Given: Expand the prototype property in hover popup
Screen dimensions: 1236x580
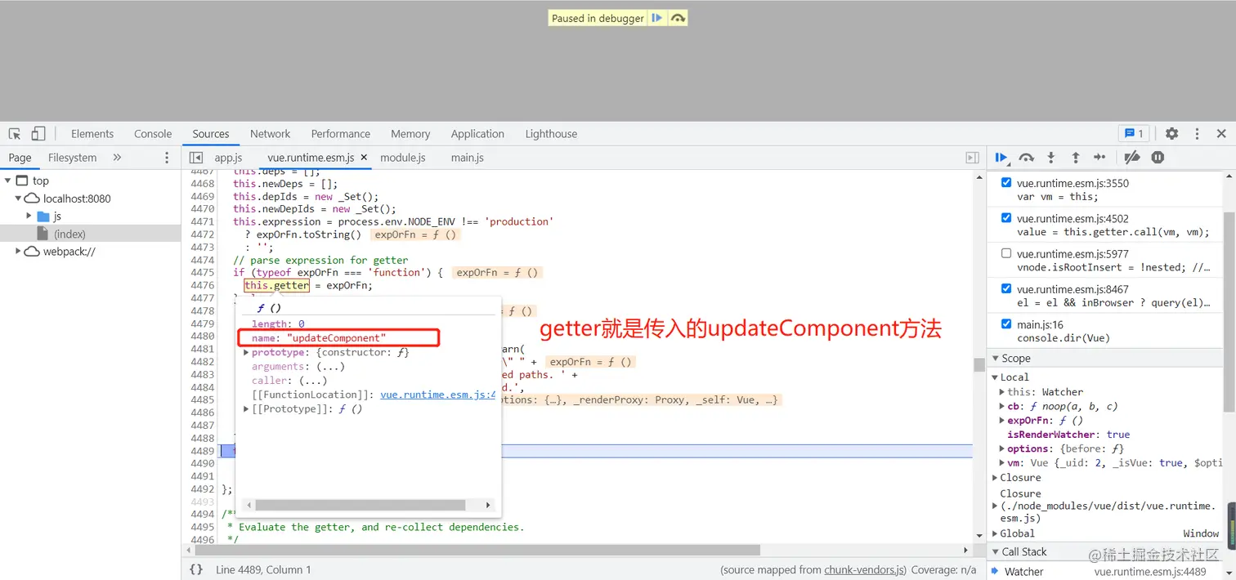Looking at the screenshot, I should point(246,353).
